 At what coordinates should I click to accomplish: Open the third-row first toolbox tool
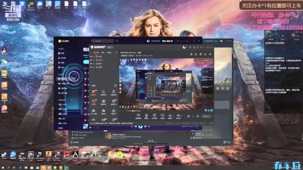click(94, 111)
